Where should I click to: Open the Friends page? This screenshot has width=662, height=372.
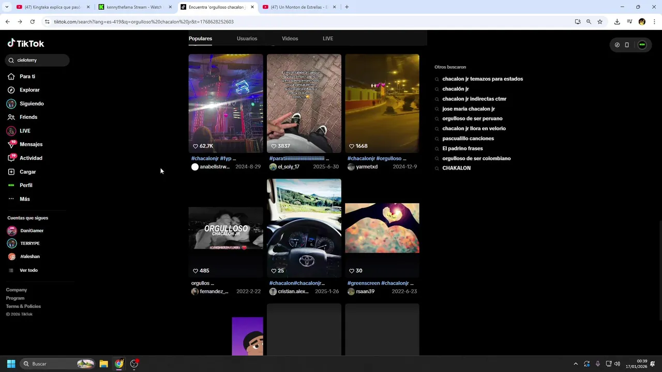[23, 117]
